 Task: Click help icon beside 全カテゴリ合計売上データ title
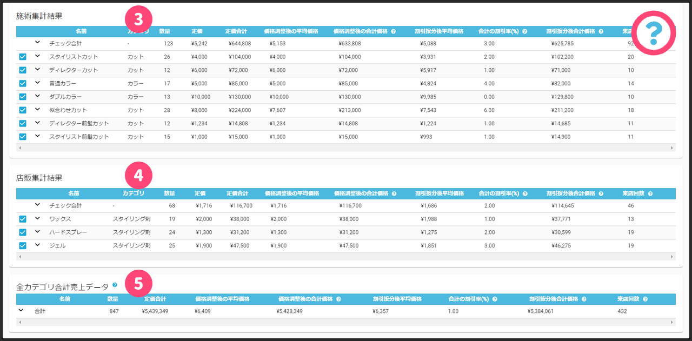(115, 285)
